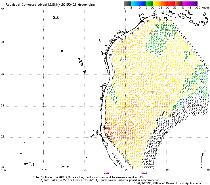The width and height of the screenshot is (210, 185).
Task: Click the D:28 time marker
Action: coord(144,173)
